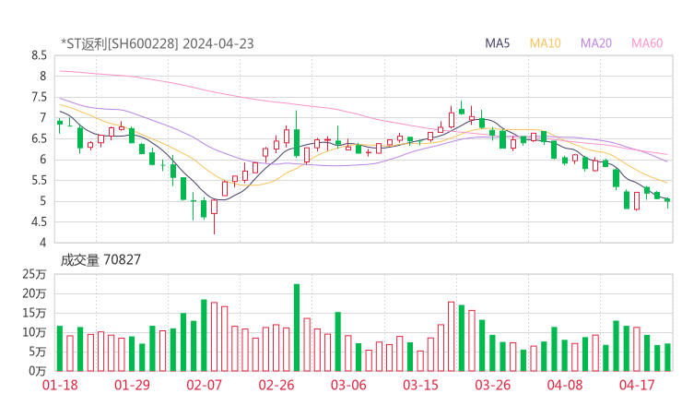Click the 03-06 date label
The height and width of the screenshot is (406, 682).
click(348, 385)
